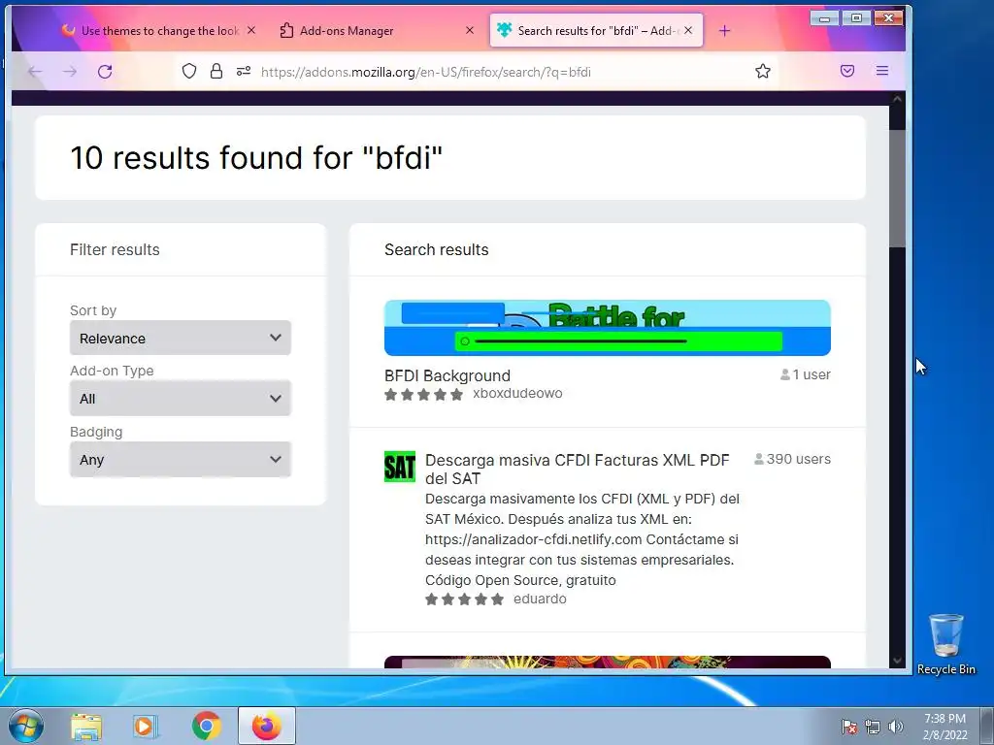Open the Add-on Type dropdown
The width and height of the screenshot is (994, 745).
click(x=180, y=399)
